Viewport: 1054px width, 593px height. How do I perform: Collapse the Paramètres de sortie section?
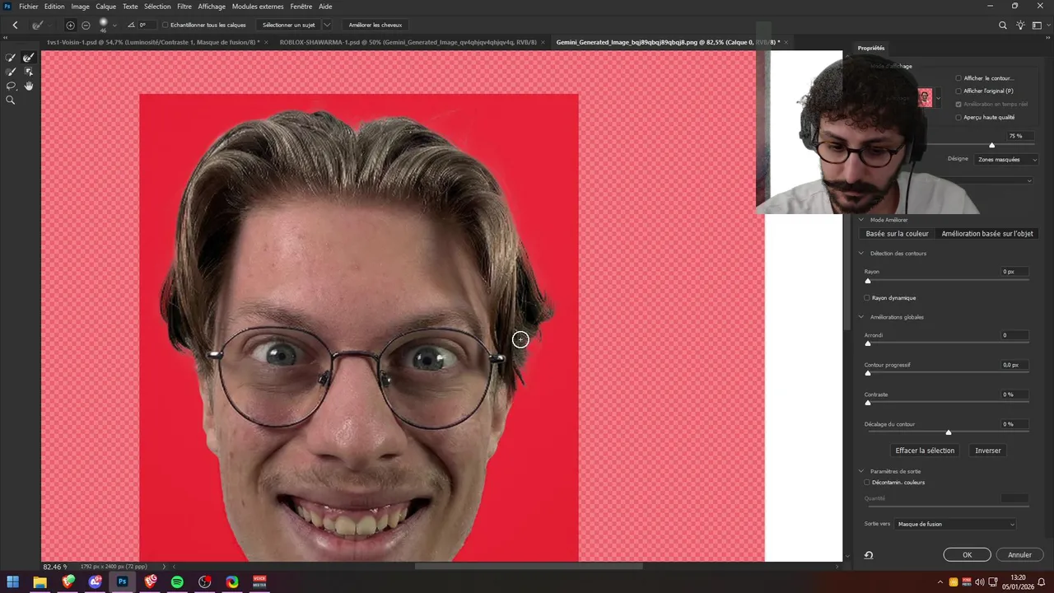point(862,472)
